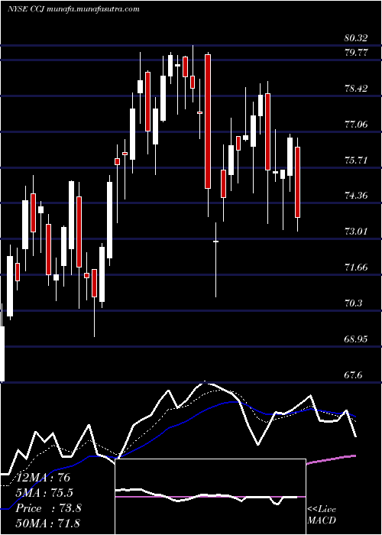Select the 78.42 price level label
382x535 pixels.
point(356,89)
